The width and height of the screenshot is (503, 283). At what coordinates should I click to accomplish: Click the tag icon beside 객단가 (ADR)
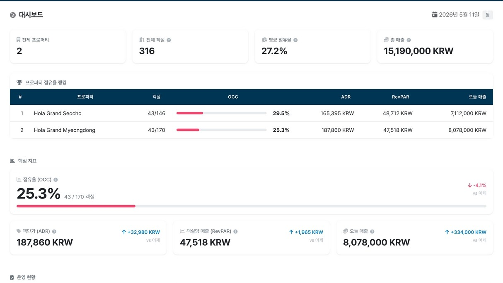click(19, 231)
